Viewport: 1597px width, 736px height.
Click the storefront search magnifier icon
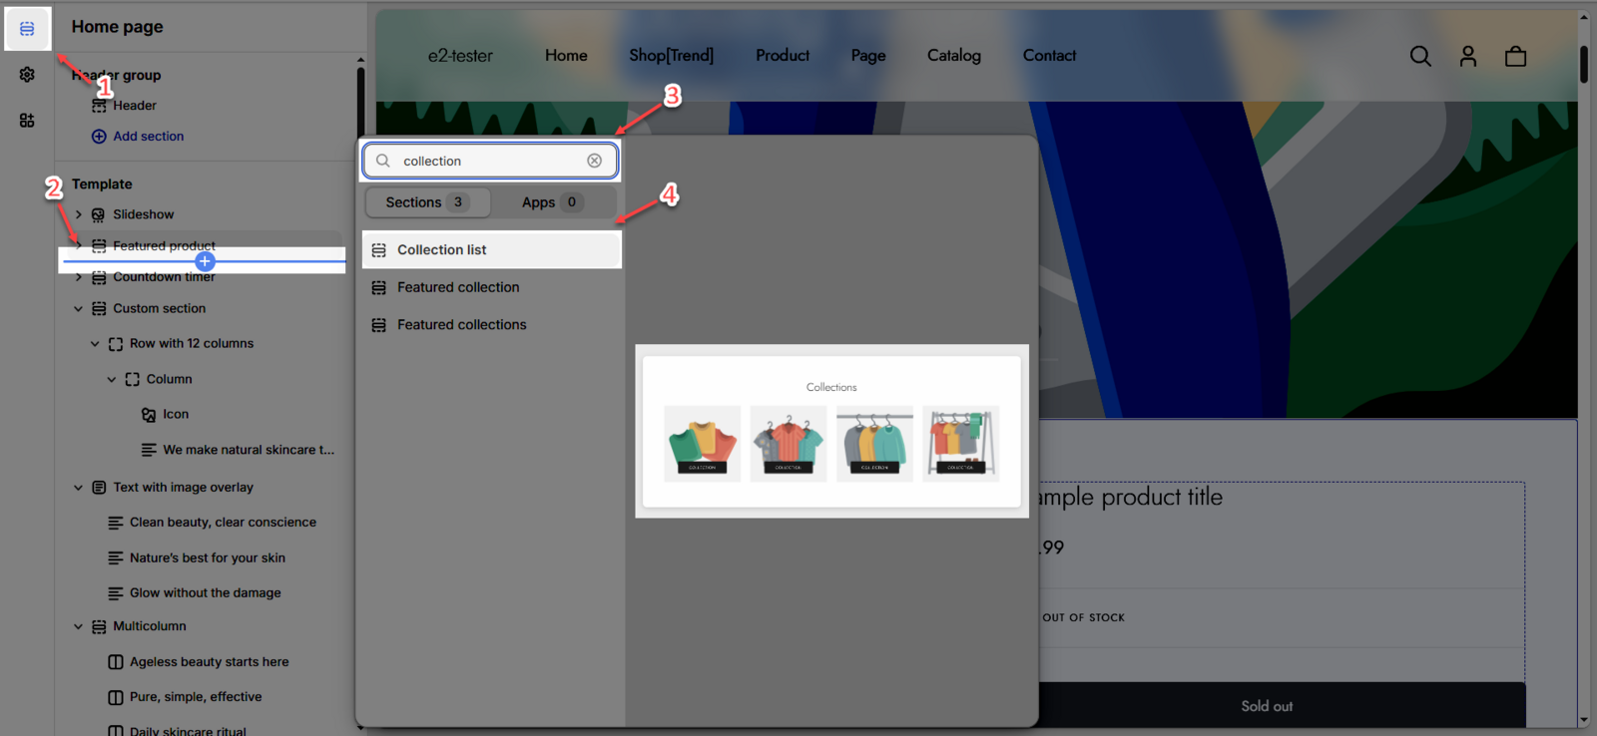[x=1419, y=57]
